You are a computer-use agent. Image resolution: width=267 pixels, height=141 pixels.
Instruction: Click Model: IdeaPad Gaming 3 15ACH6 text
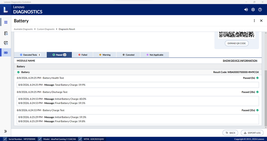tap(60, 139)
